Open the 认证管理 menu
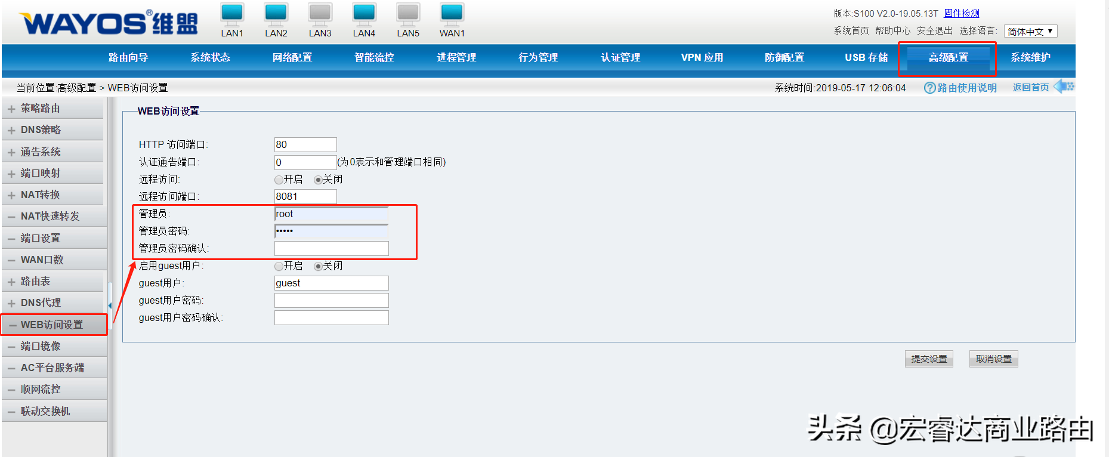Viewport: 1109px width, 457px height. point(620,57)
